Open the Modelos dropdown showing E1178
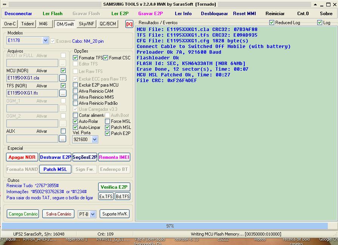Image resolution: width=338 pixels, height=245 pixels. (x=45, y=40)
